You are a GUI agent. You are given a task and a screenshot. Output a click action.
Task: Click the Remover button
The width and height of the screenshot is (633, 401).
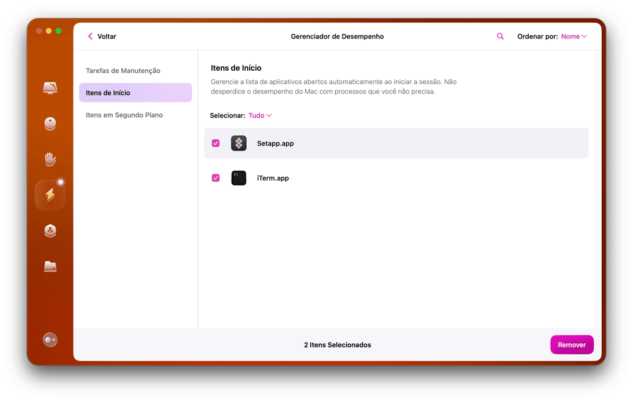(572, 345)
